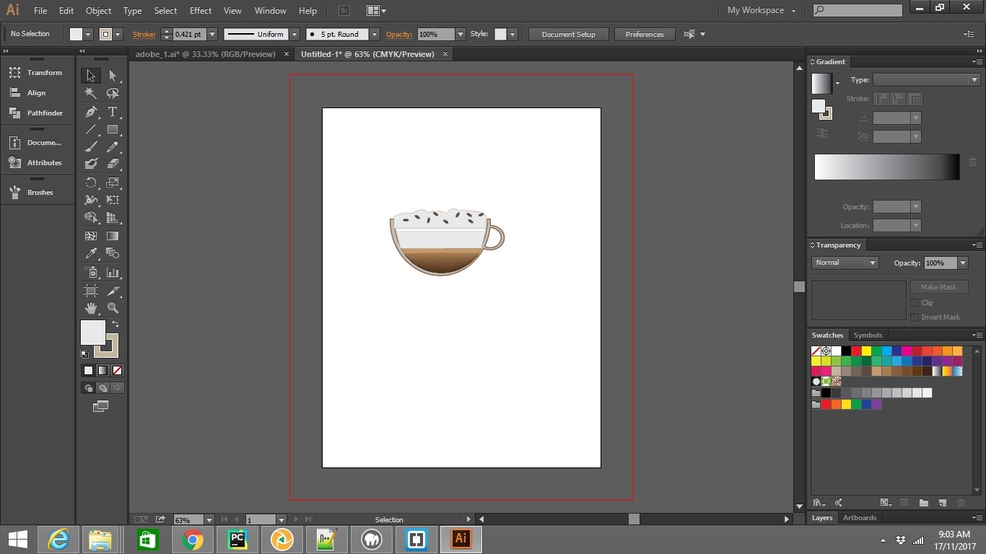The image size is (986, 554).
Task: Select the Line Segment tool
Action: (x=91, y=130)
